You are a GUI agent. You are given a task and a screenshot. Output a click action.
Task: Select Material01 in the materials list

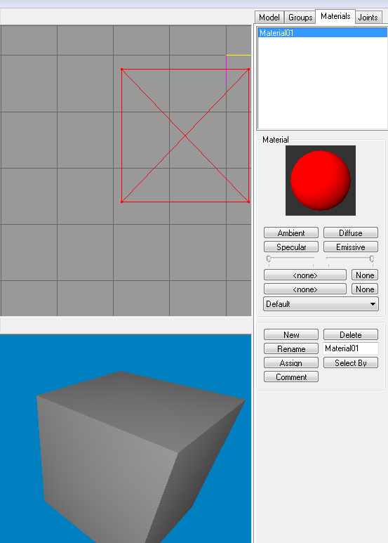(x=322, y=33)
